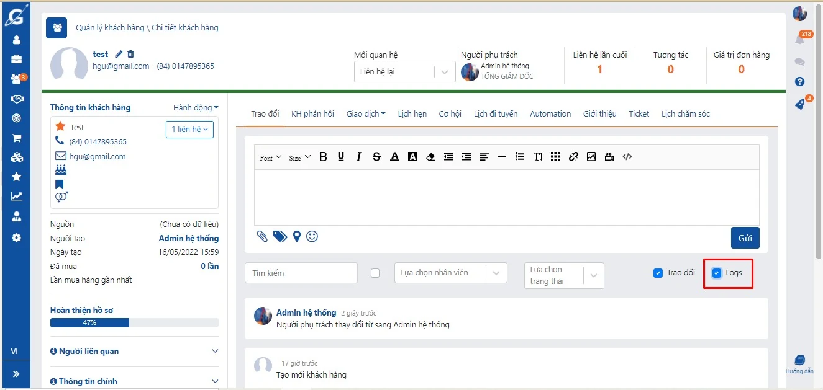The height and width of the screenshot is (390, 823).
Task: Select the strikethrough formatting icon
Action: pos(376,156)
